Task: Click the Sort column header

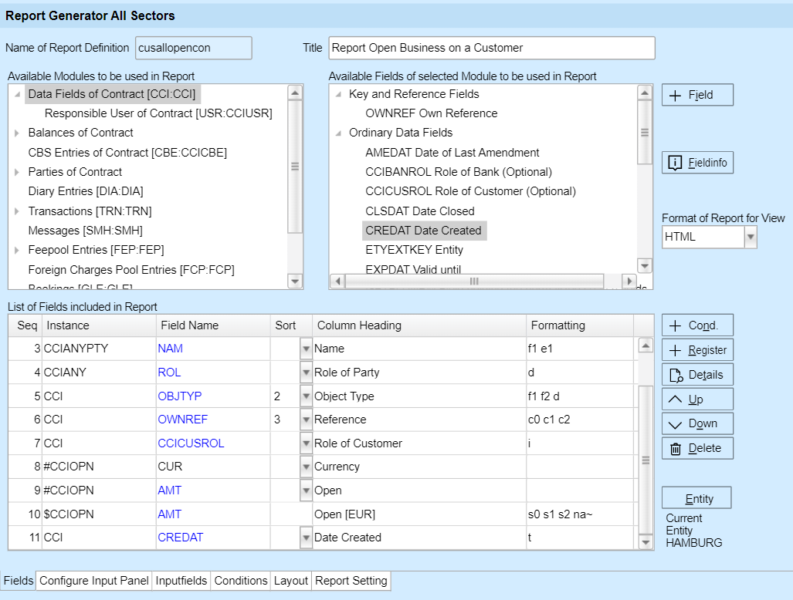Action: click(x=291, y=325)
